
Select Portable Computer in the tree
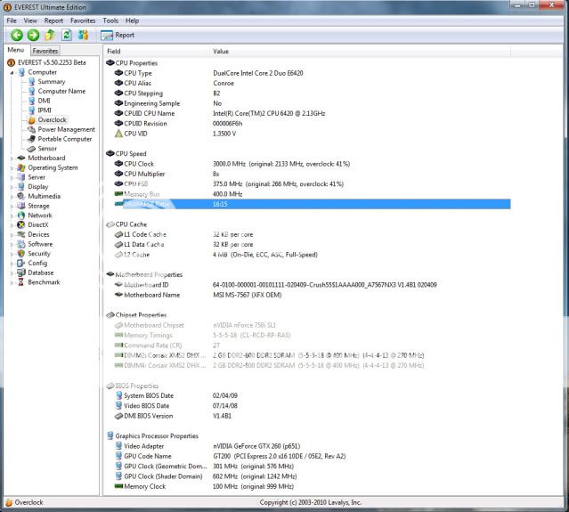pyautogui.click(x=65, y=139)
